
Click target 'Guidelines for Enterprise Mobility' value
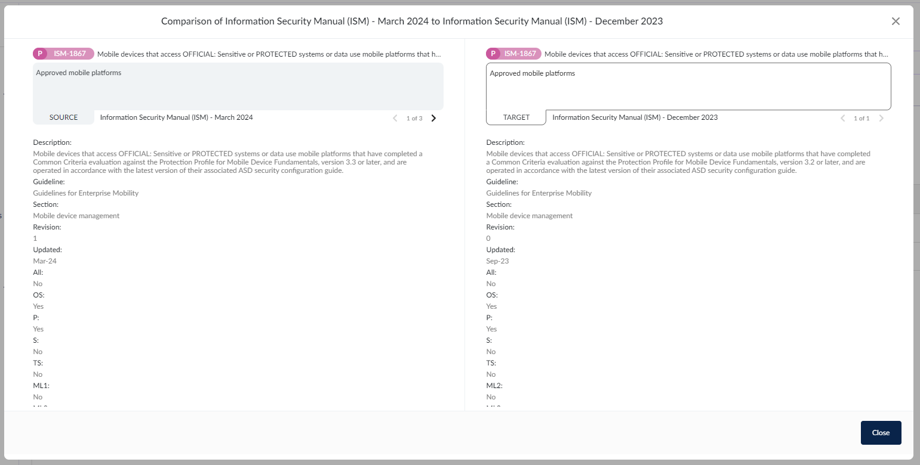(539, 193)
